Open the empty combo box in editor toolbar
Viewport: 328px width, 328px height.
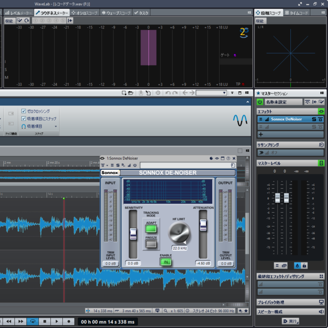(211, 93)
